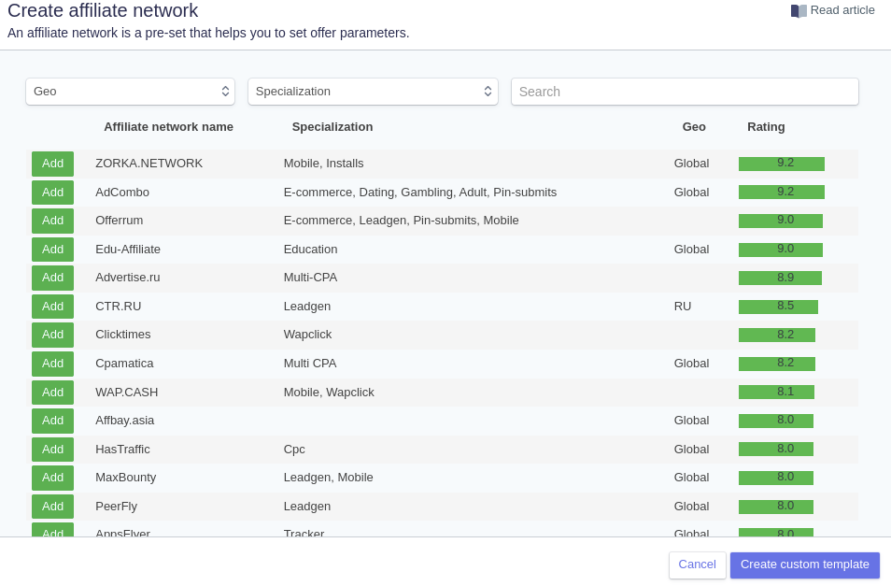891x586 pixels.
Task: Add the Offerrum affiliate network
Action: 52,221
